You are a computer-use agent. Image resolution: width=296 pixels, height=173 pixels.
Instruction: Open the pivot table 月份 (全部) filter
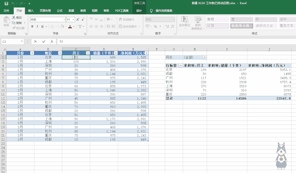[205, 57]
